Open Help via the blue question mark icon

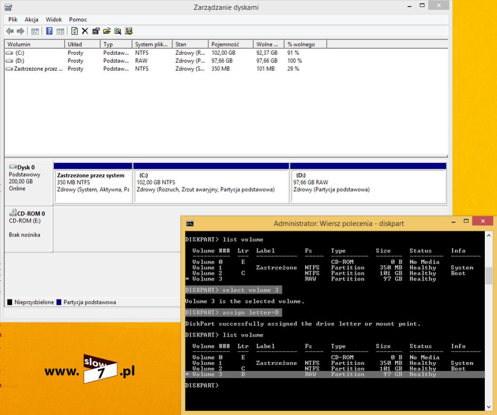50,31
